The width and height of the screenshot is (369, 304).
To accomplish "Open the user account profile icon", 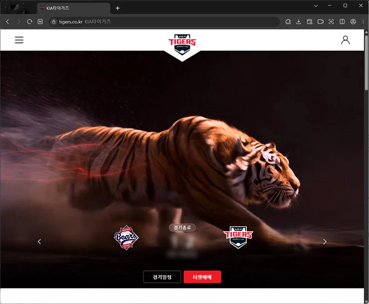I will pos(345,40).
